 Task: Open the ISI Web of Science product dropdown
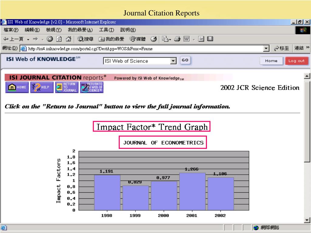pyautogui.click(x=173, y=61)
